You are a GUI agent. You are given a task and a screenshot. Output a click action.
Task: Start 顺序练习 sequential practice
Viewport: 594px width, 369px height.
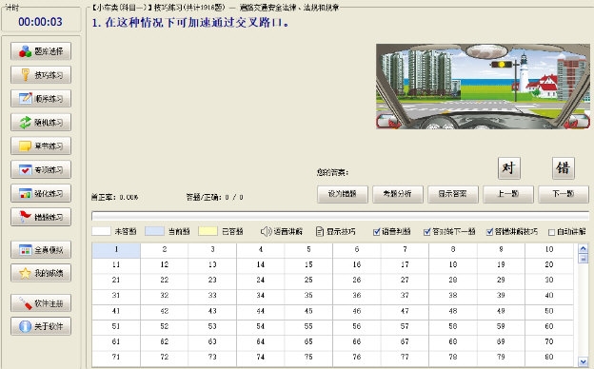pos(41,98)
